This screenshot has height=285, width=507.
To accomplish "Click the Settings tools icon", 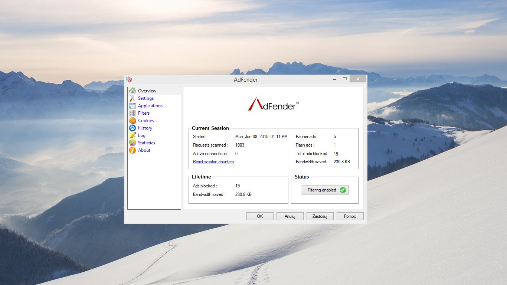I will tap(133, 98).
